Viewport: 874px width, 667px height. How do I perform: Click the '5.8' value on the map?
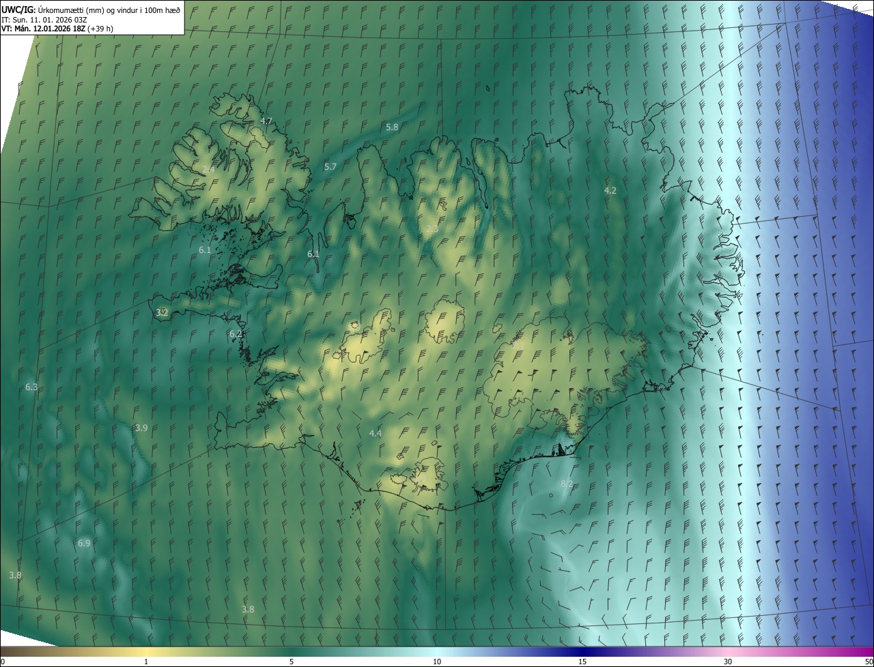392,127
